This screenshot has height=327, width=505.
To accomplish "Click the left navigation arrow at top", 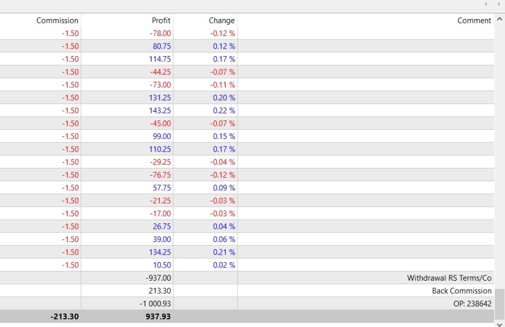I will pos(486,4).
